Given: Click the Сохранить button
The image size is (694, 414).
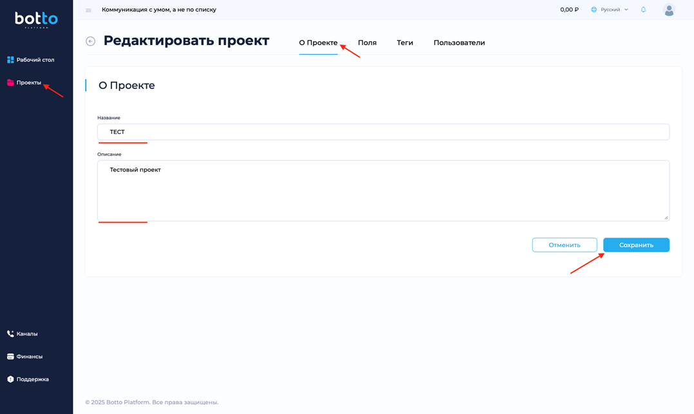Looking at the screenshot, I should coord(636,245).
